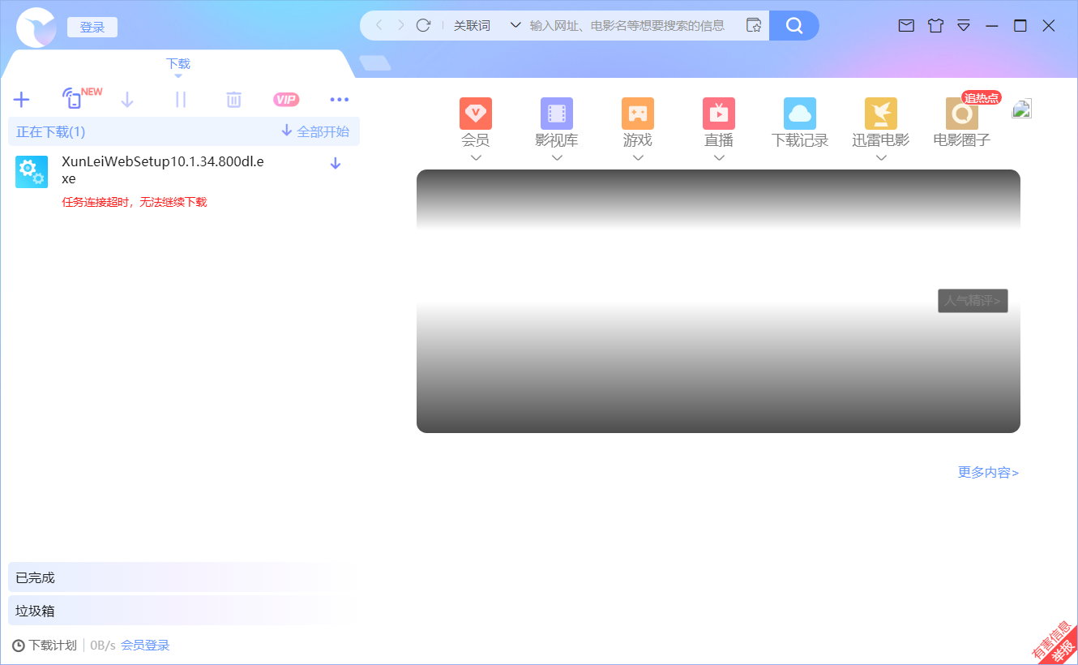
Task: Expand the more options ... menu
Action: (340, 99)
